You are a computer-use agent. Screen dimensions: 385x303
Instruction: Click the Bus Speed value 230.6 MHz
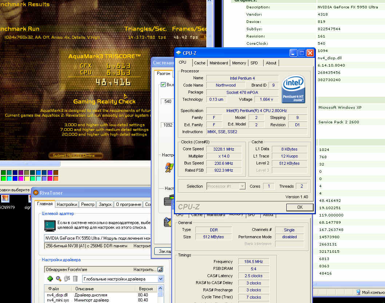tap(224, 163)
